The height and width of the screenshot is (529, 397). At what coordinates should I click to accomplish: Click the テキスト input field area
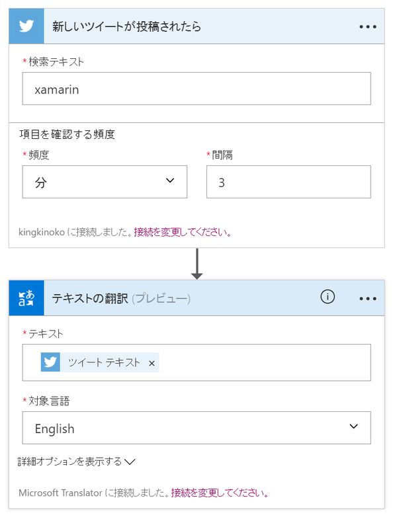197,362
